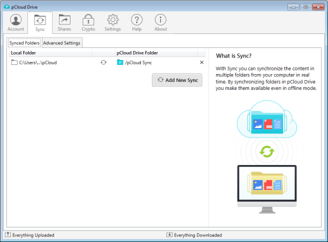
Task: Click the pCloud Drive Folder column header
Action: pyautogui.click(x=156, y=53)
